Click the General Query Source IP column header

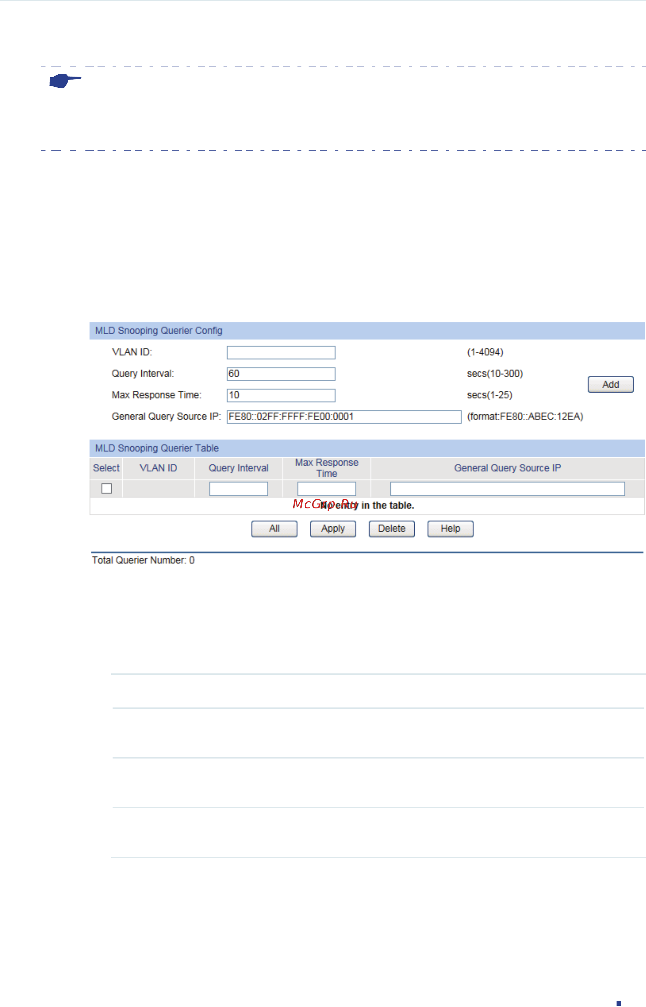pyautogui.click(x=508, y=468)
